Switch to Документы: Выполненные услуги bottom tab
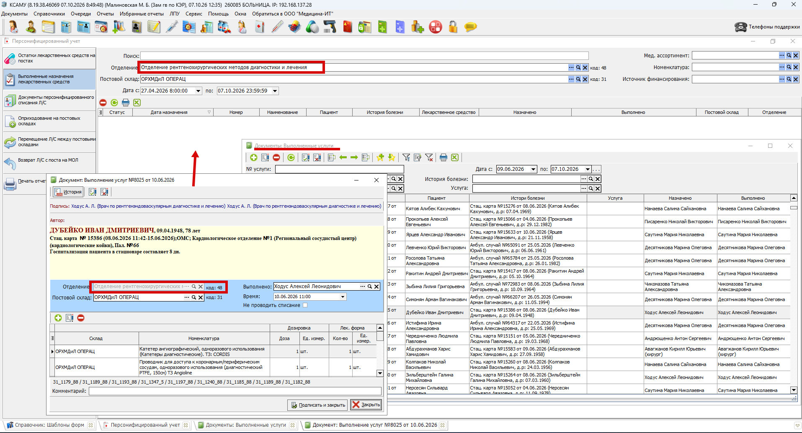The width and height of the screenshot is (802, 433). (x=246, y=425)
